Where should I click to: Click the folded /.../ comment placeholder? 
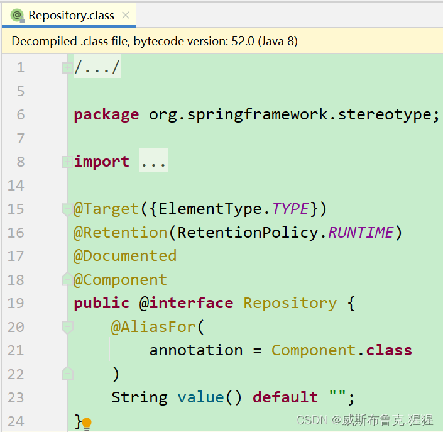97,67
